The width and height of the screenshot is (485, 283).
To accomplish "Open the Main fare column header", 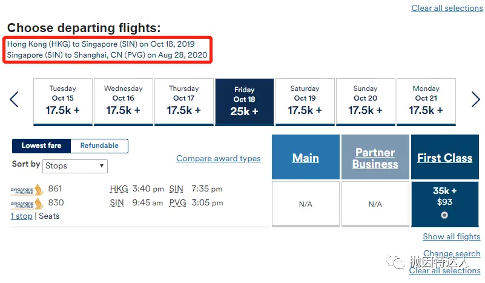I will point(306,157).
